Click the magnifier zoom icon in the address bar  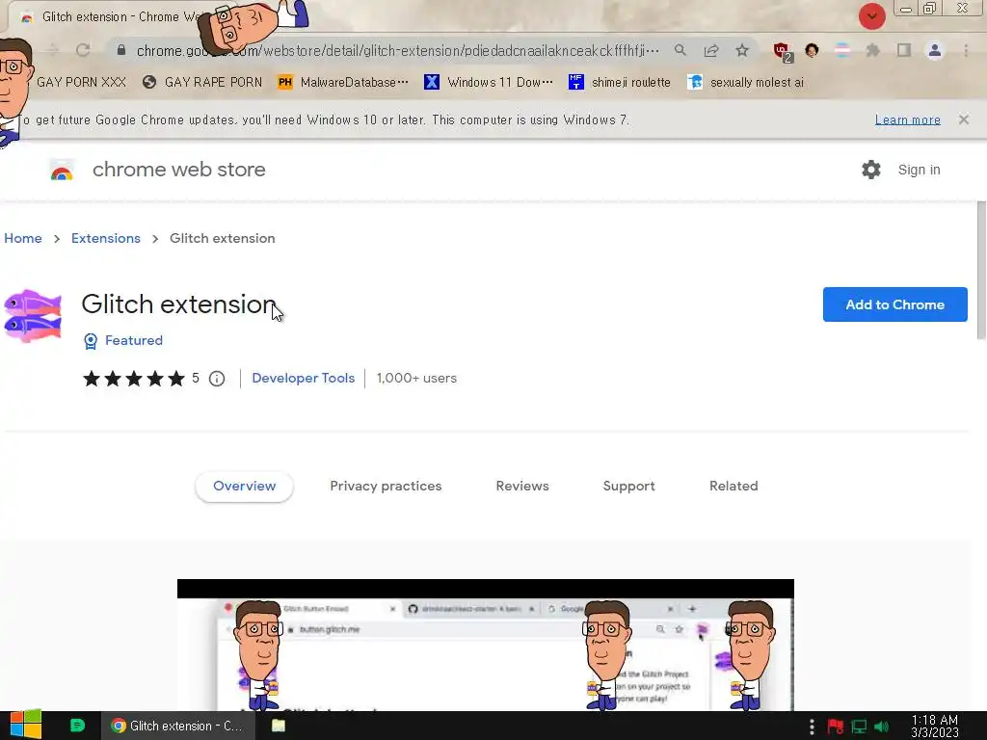point(680,50)
